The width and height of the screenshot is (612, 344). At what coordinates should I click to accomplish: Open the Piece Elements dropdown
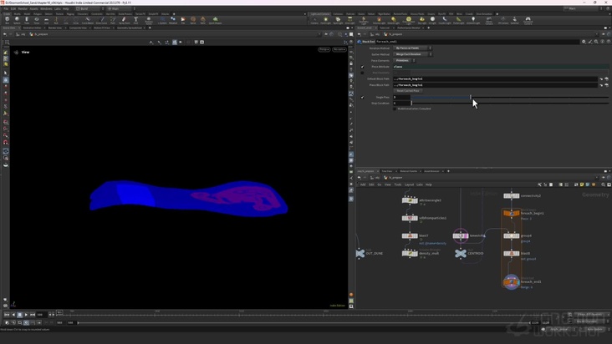pos(405,60)
